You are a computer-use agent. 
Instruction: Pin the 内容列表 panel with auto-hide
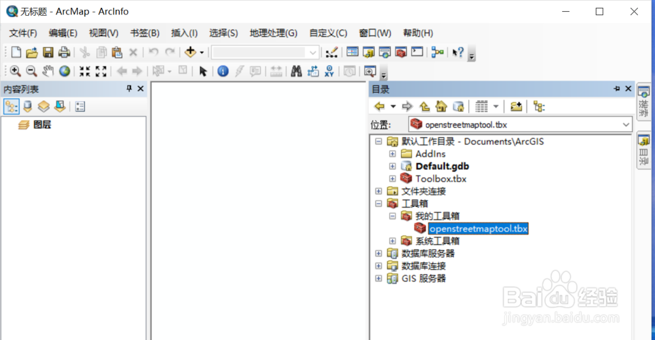click(129, 88)
